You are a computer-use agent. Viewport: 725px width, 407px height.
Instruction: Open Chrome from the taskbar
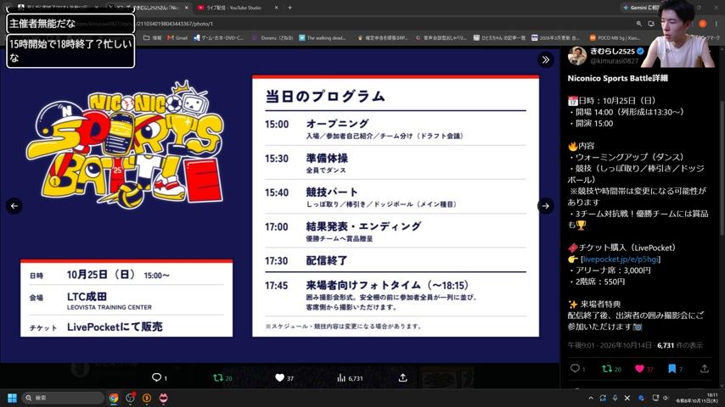[x=113, y=398]
